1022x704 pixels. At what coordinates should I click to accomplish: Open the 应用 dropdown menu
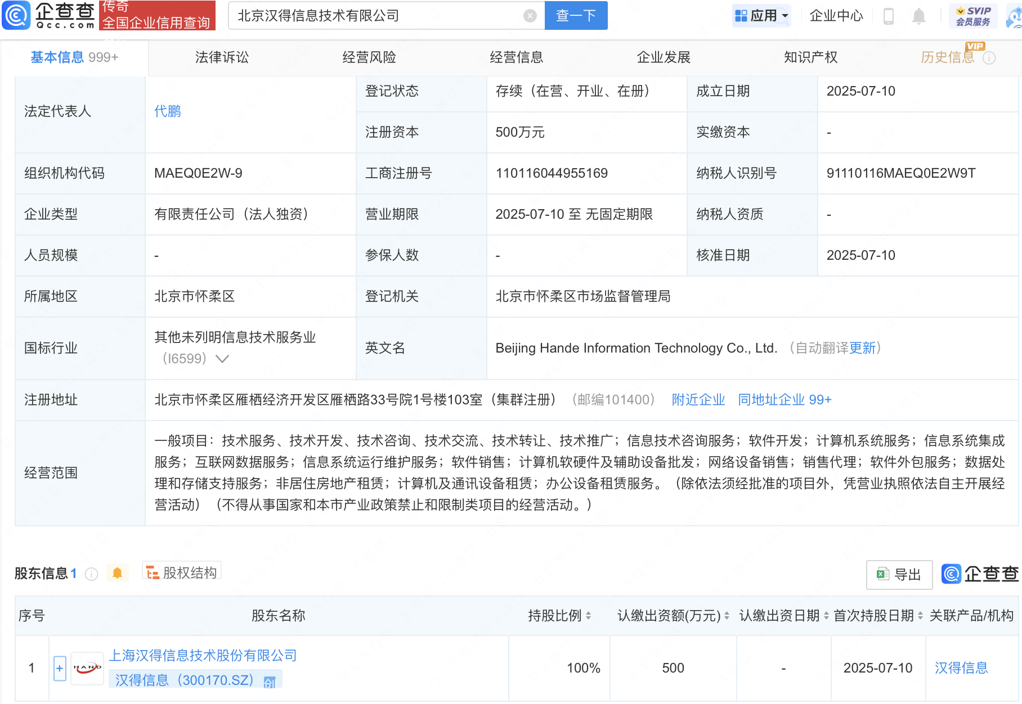coord(761,15)
